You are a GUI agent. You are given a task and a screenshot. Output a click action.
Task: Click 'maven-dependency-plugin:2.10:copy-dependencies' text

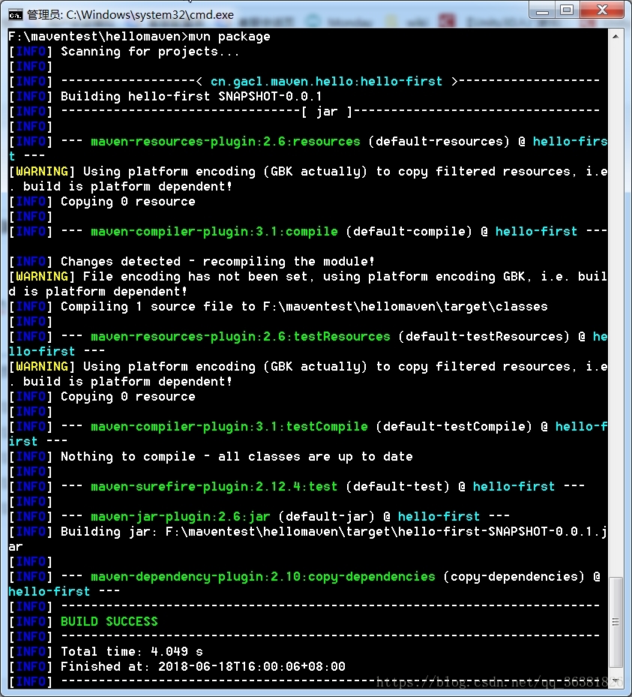tap(263, 576)
